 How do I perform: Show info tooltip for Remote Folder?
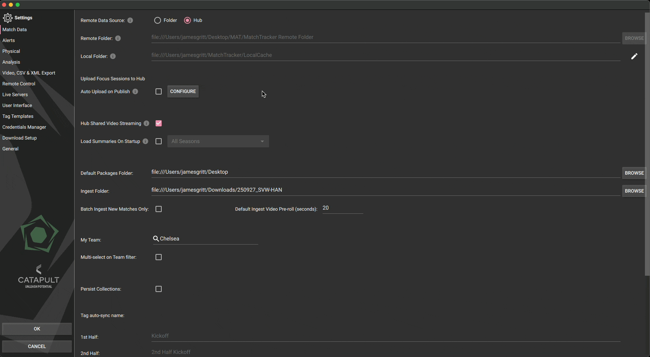[118, 38]
